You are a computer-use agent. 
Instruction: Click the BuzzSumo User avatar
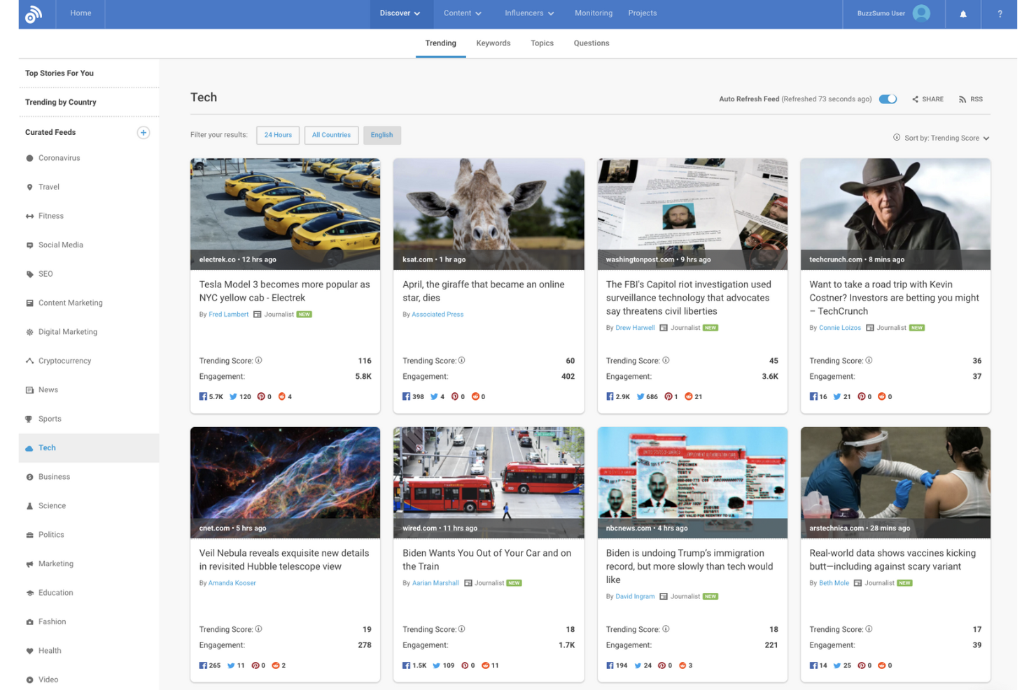[922, 13]
